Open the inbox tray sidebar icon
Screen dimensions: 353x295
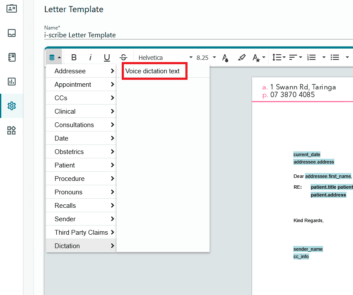pos(12,33)
